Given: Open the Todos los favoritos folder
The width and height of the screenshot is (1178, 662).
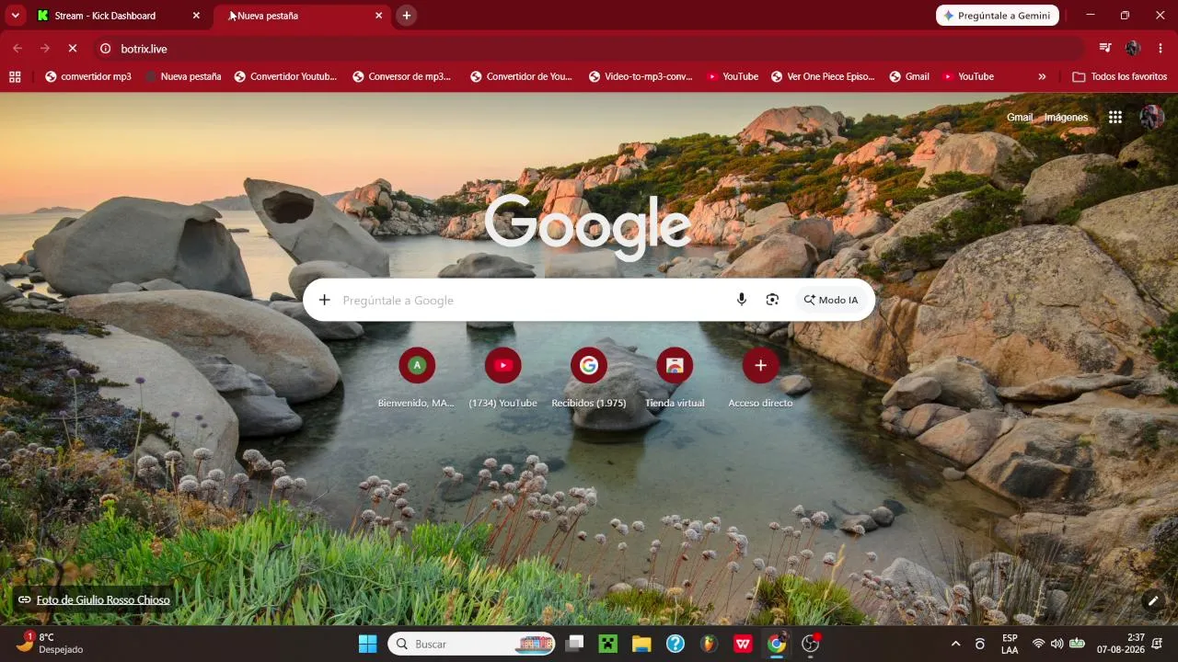Looking at the screenshot, I should pyautogui.click(x=1120, y=76).
